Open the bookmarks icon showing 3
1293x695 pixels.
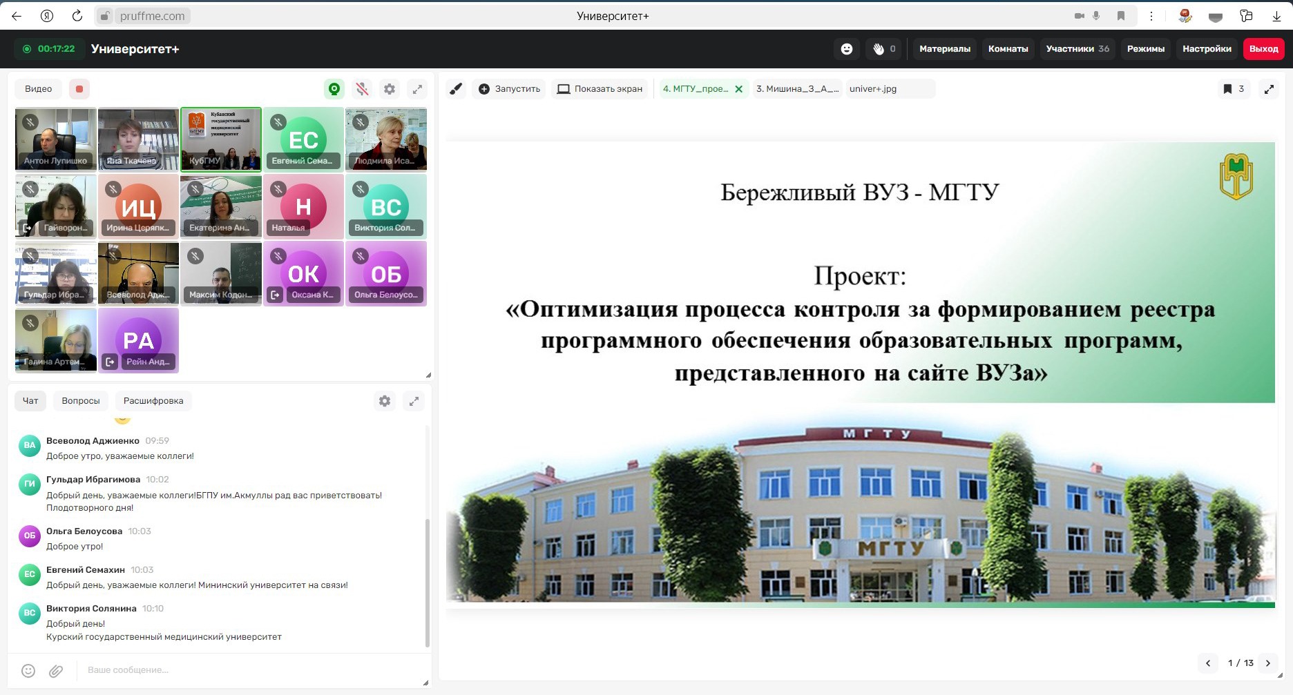tap(1234, 89)
